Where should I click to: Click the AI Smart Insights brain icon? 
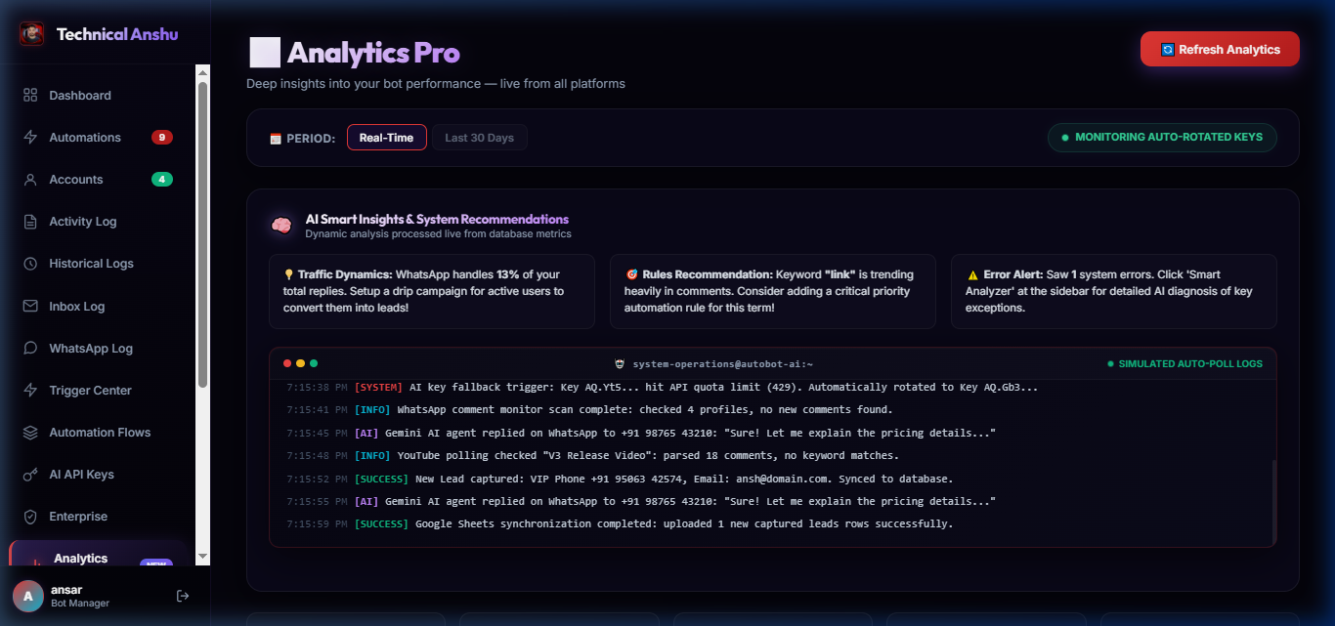point(281,227)
